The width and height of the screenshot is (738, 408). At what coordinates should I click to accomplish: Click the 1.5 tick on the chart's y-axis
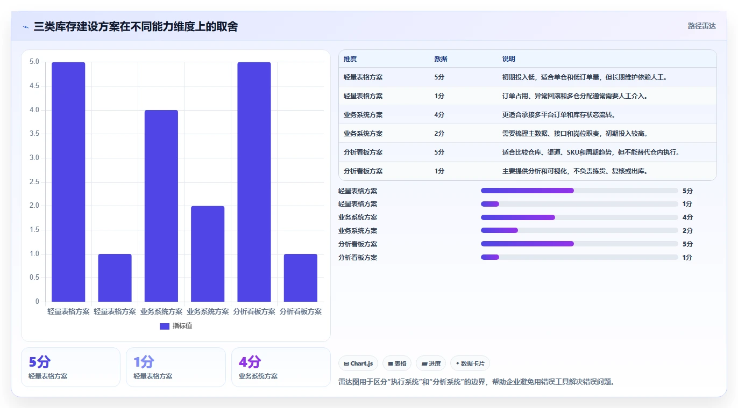pos(34,230)
